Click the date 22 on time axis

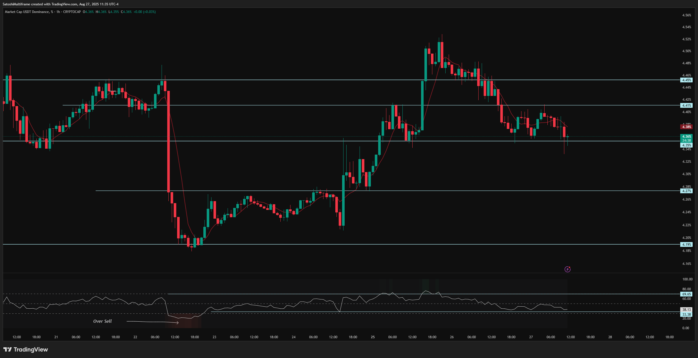click(x=135, y=337)
